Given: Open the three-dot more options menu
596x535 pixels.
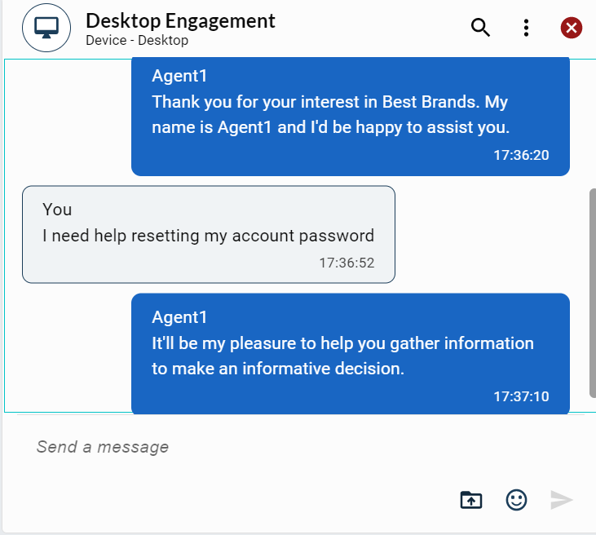Looking at the screenshot, I should pyautogui.click(x=527, y=28).
